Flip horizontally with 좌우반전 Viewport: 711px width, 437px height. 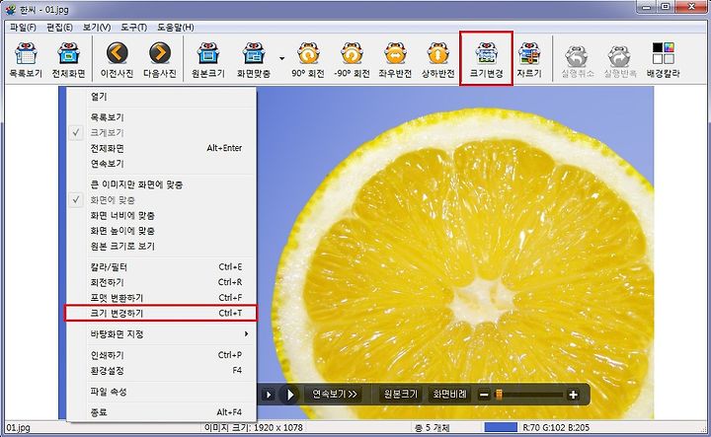(x=395, y=60)
